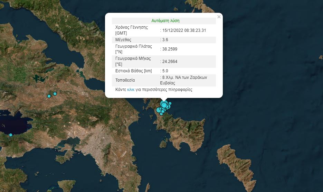Viewport: 323px width, 192px height.
Task: Select the leftmost large marker of the Evia cluster
Action: [x=159, y=110]
